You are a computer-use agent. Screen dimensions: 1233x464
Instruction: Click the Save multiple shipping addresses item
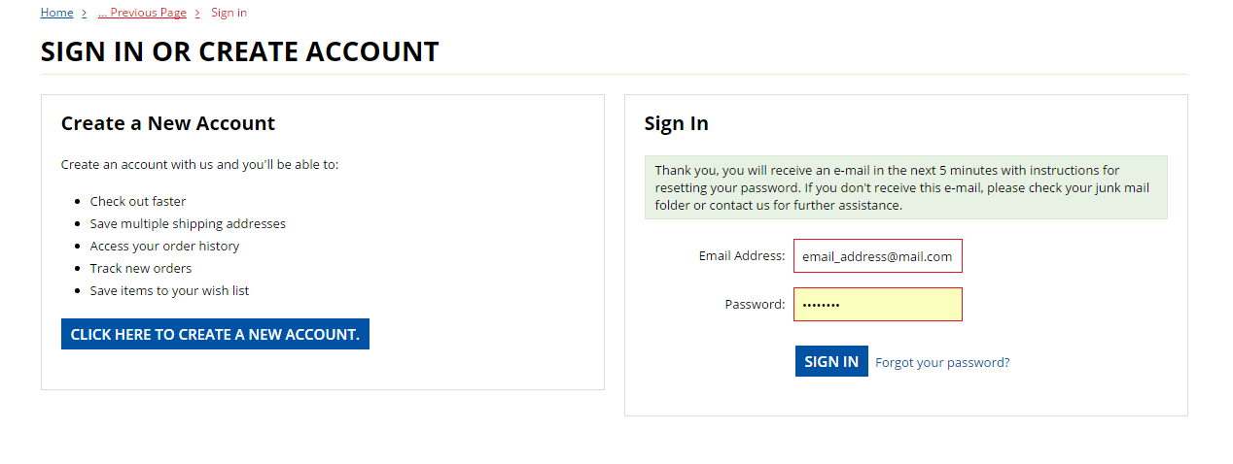(188, 223)
